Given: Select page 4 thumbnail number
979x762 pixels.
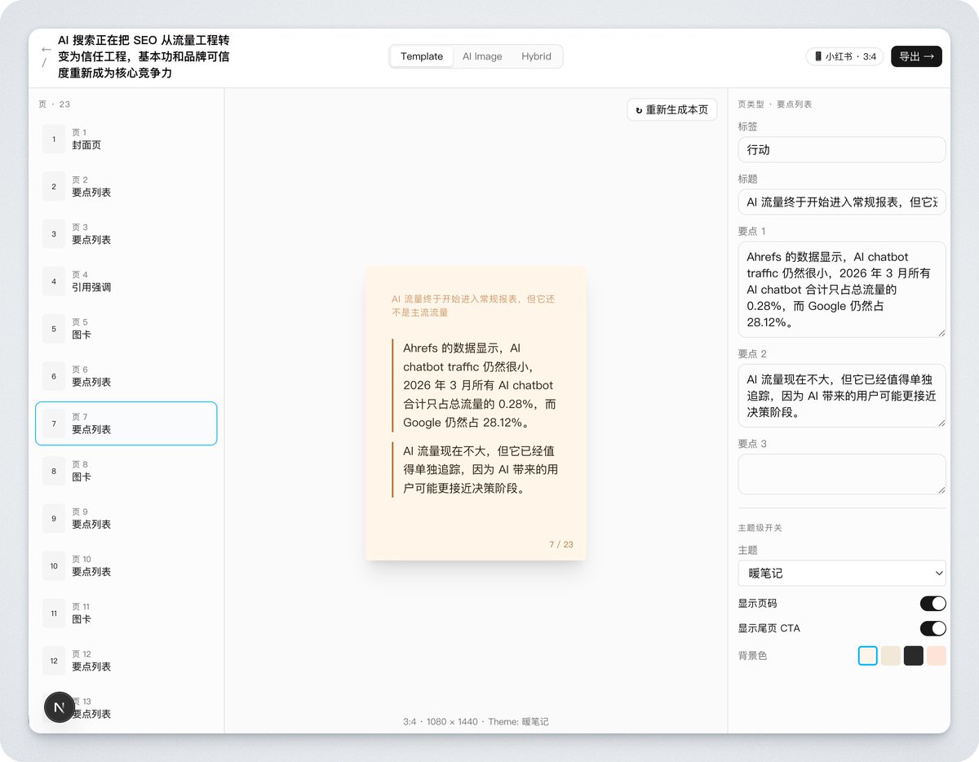Looking at the screenshot, I should click(x=54, y=281).
